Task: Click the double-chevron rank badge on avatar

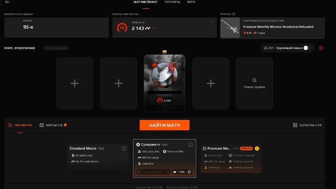Action: coord(174,65)
